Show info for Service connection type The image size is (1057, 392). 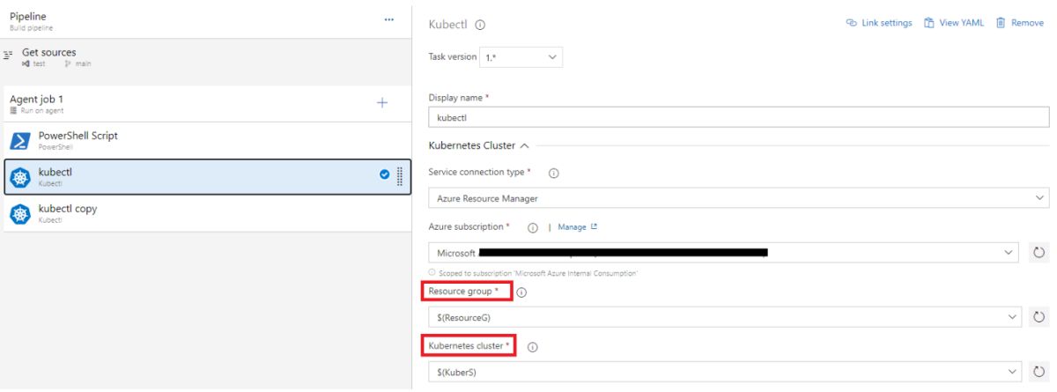pos(553,174)
